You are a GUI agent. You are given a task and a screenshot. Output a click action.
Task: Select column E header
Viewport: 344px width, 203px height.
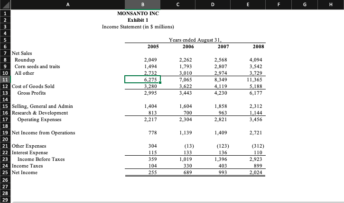tap(248, 5)
